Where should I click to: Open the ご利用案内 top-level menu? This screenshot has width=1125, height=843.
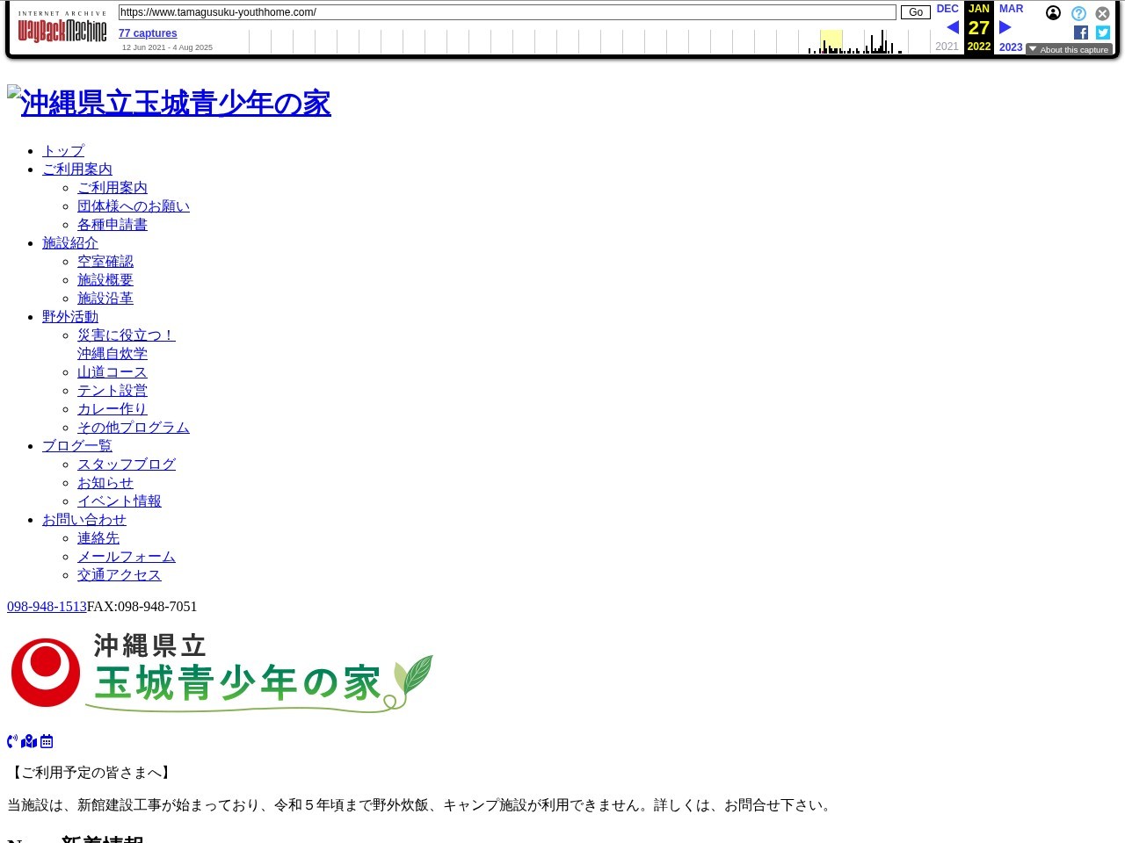[77, 169]
